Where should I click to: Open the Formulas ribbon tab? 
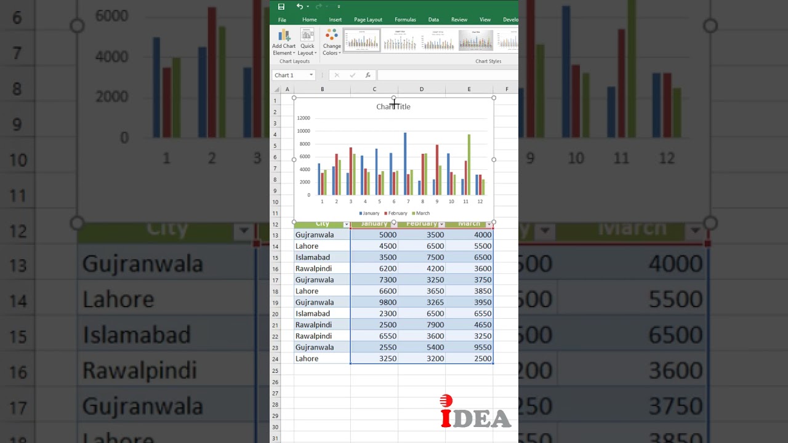coord(405,20)
